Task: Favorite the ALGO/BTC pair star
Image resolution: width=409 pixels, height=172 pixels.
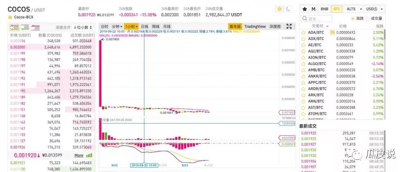Action: coord(303,64)
